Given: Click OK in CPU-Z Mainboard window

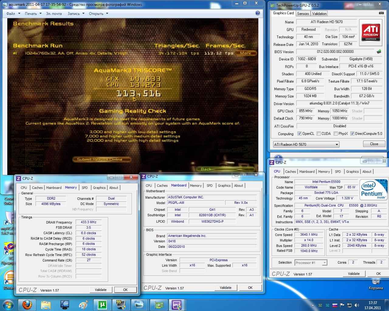Looking at the screenshot, I should point(250,288).
